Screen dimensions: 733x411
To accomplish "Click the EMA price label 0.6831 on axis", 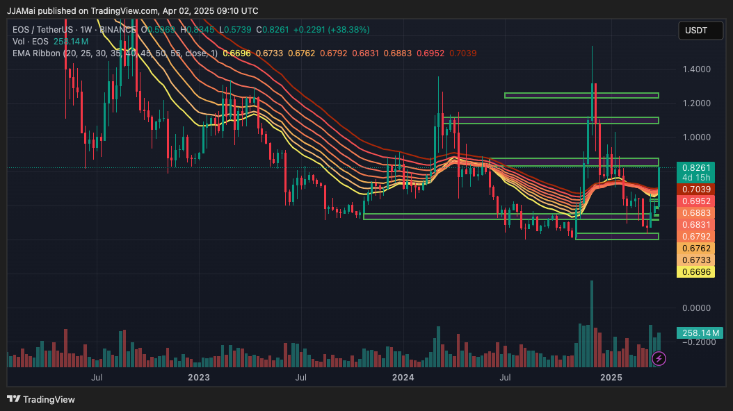I will [695, 225].
